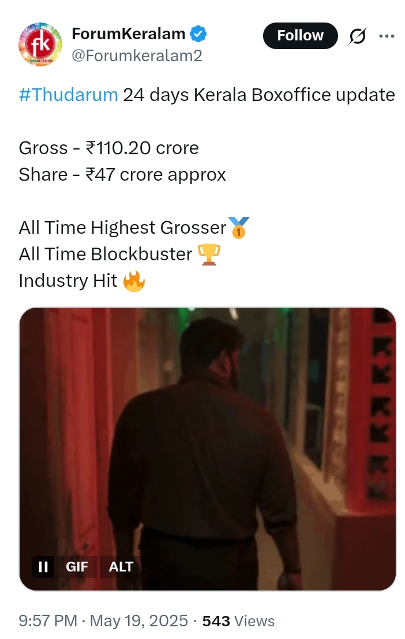405x639 pixels.
Task: Click the May 19, 2025 date
Action: 138,621
